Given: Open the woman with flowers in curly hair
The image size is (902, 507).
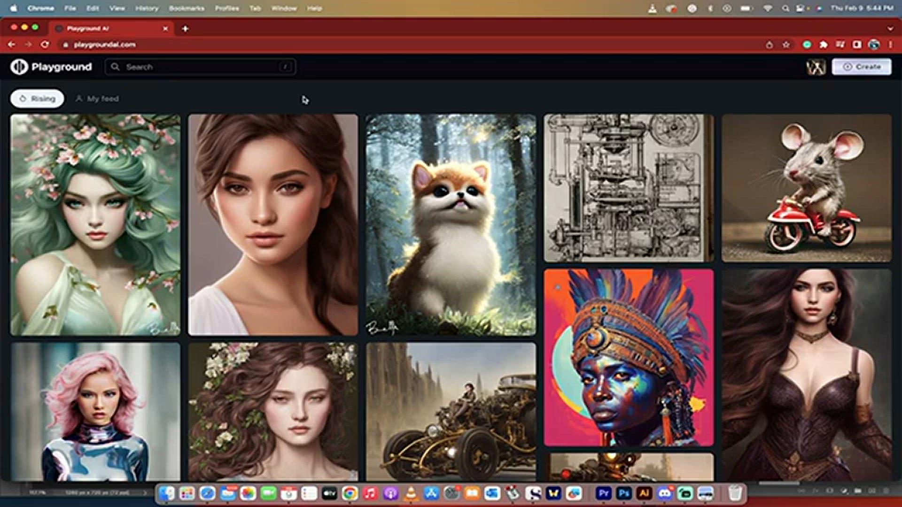Looking at the screenshot, I should pos(273,412).
